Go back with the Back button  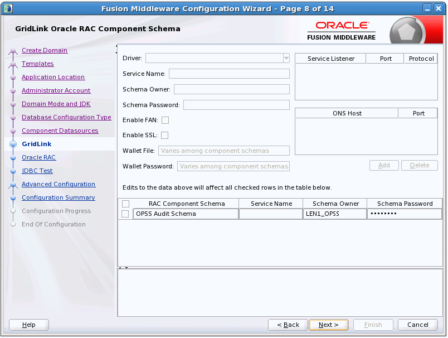[288, 325]
